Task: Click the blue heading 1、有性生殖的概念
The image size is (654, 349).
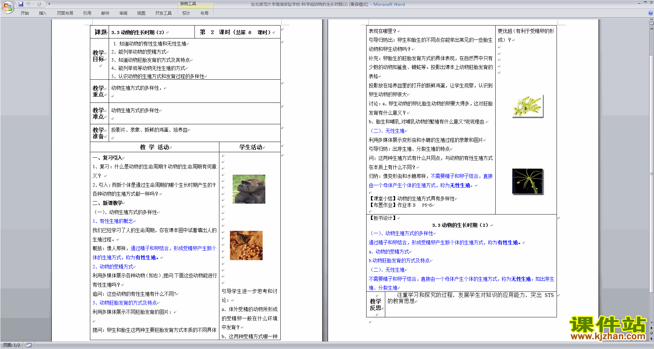Action: 113,221
